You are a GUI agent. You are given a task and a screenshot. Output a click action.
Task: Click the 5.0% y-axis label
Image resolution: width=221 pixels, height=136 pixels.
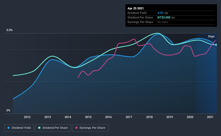click(9, 30)
